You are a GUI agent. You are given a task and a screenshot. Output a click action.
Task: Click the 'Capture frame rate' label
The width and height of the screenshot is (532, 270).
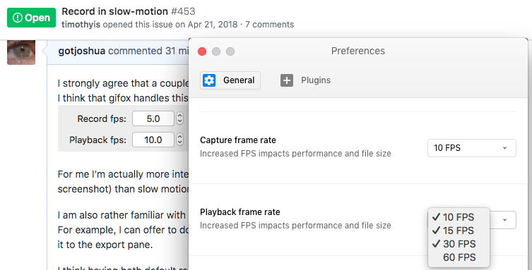[x=238, y=140]
